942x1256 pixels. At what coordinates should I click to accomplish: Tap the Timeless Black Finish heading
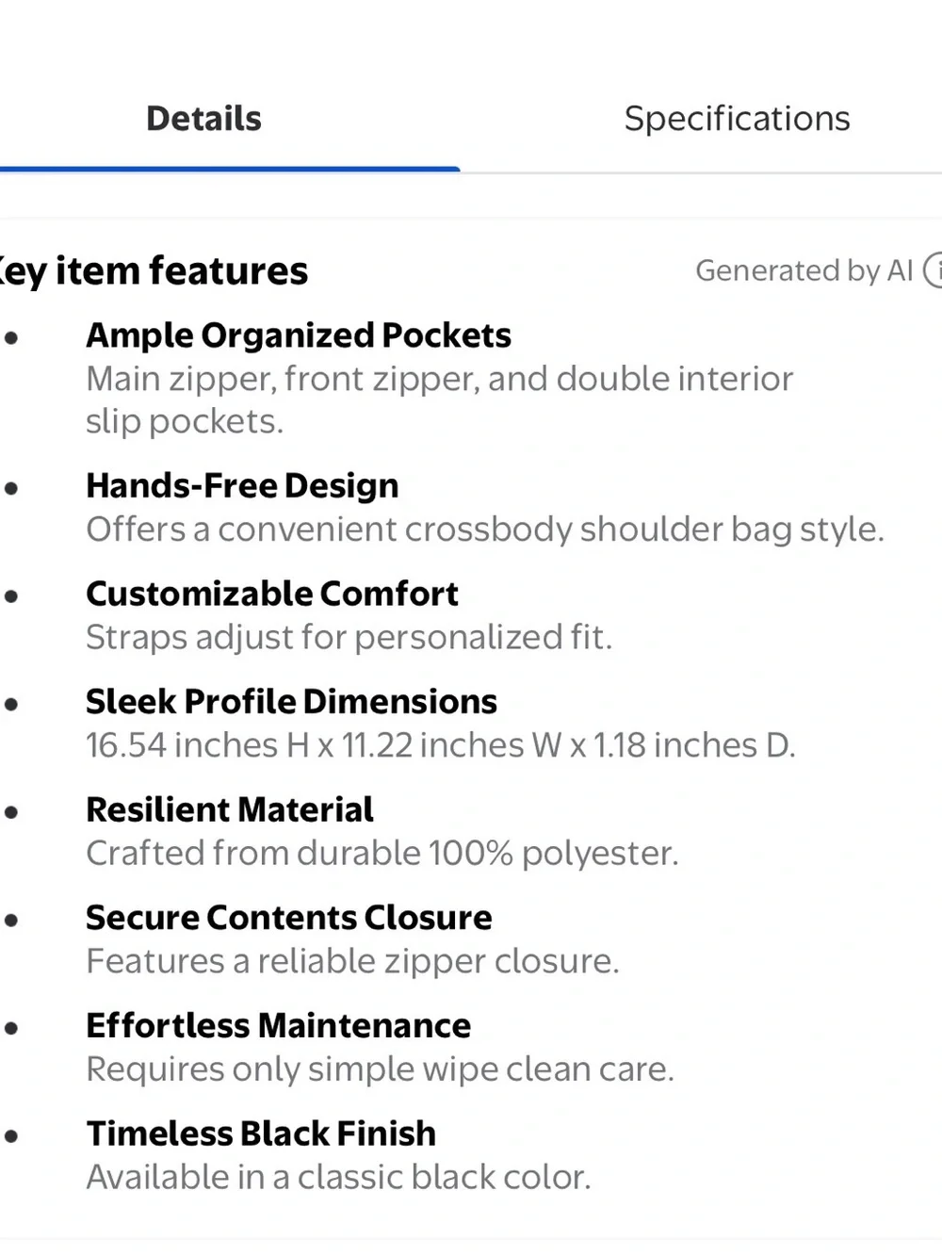point(261,1134)
